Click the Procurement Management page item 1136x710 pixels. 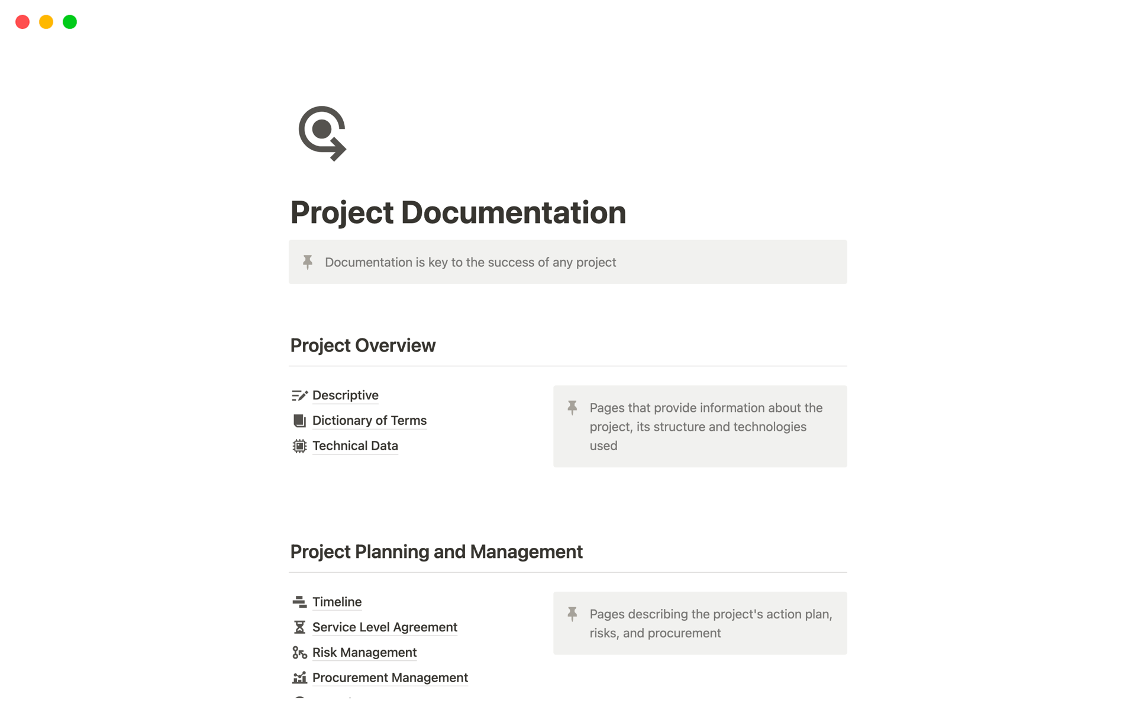click(x=390, y=677)
